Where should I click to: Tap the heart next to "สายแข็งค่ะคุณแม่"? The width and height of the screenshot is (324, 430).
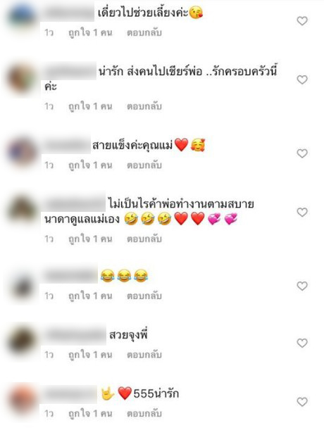click(302, 153)
